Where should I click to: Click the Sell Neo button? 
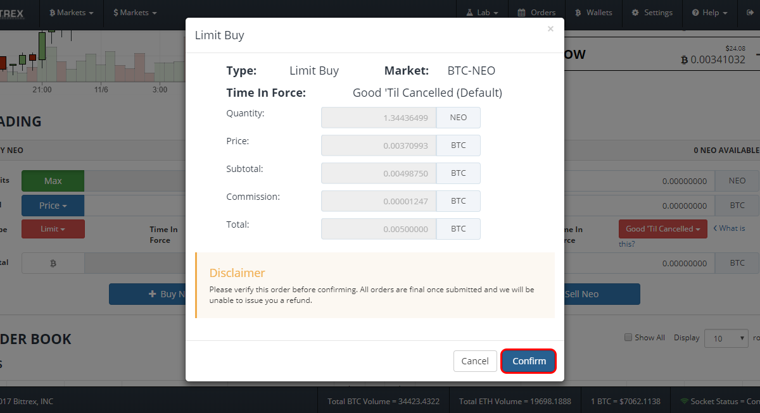[599, 294]
